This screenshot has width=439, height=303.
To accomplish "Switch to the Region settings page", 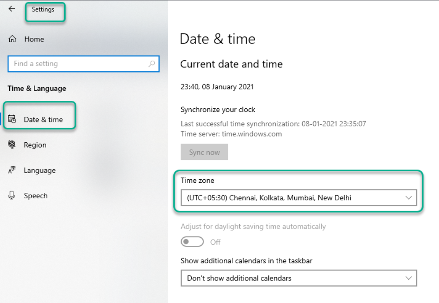I will pyautogui.click(x=35, y=144).
